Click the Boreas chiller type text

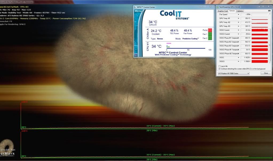[x=160, y=39]
